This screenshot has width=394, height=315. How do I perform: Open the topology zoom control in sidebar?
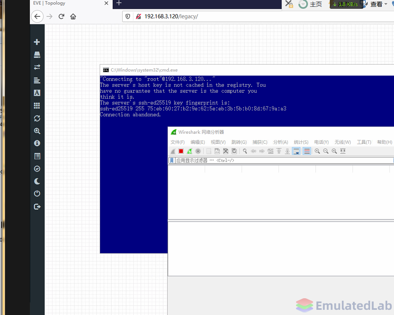pyautogui.click(x=37, y=131)
